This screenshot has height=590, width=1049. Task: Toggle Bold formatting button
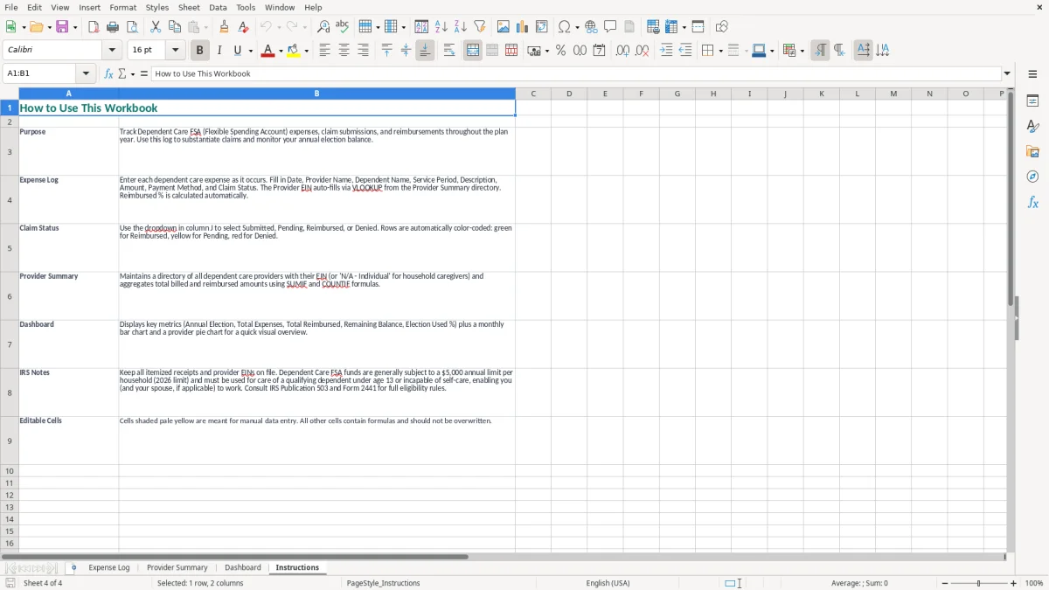point(200,51)
